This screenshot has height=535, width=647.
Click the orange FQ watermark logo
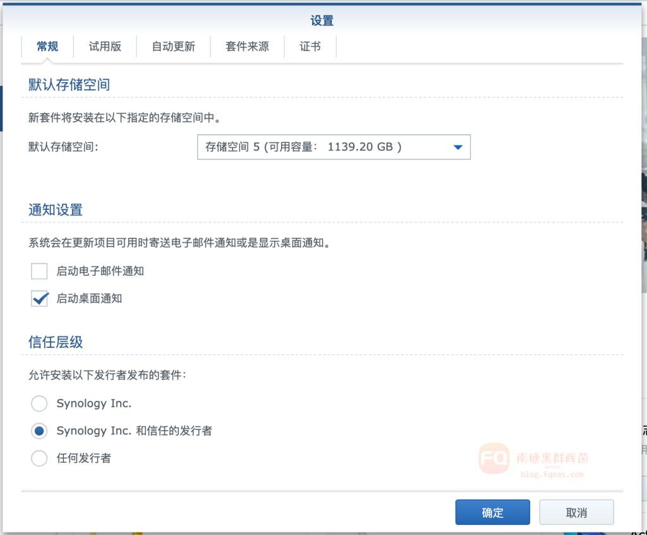click(493, 458)
